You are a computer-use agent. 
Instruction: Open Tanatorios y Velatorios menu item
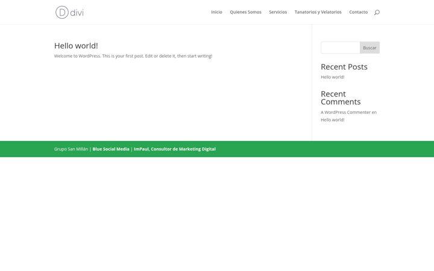318,12
